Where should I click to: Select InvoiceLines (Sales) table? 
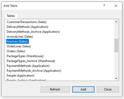pyautogui.click(x=20, y=36)
